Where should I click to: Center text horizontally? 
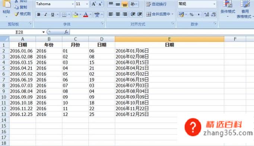(x=118, y=14)
